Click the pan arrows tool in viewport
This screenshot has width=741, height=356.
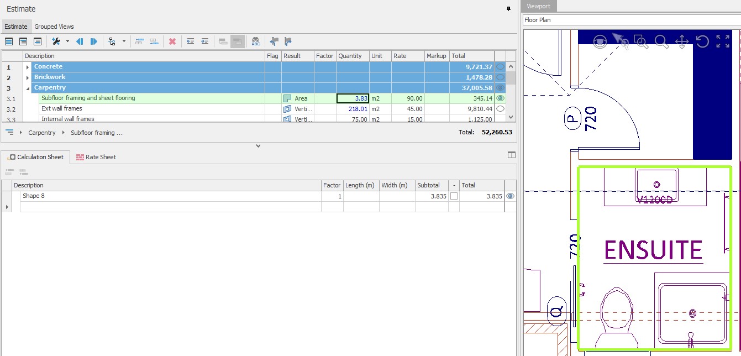pos(682,41)
